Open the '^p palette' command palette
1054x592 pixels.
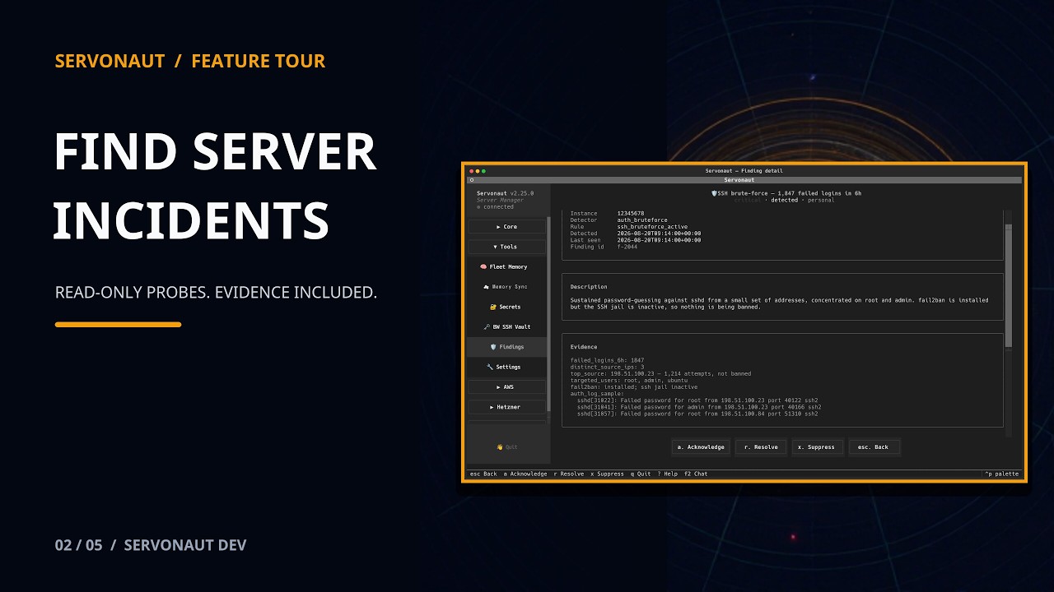(1002, 474)
